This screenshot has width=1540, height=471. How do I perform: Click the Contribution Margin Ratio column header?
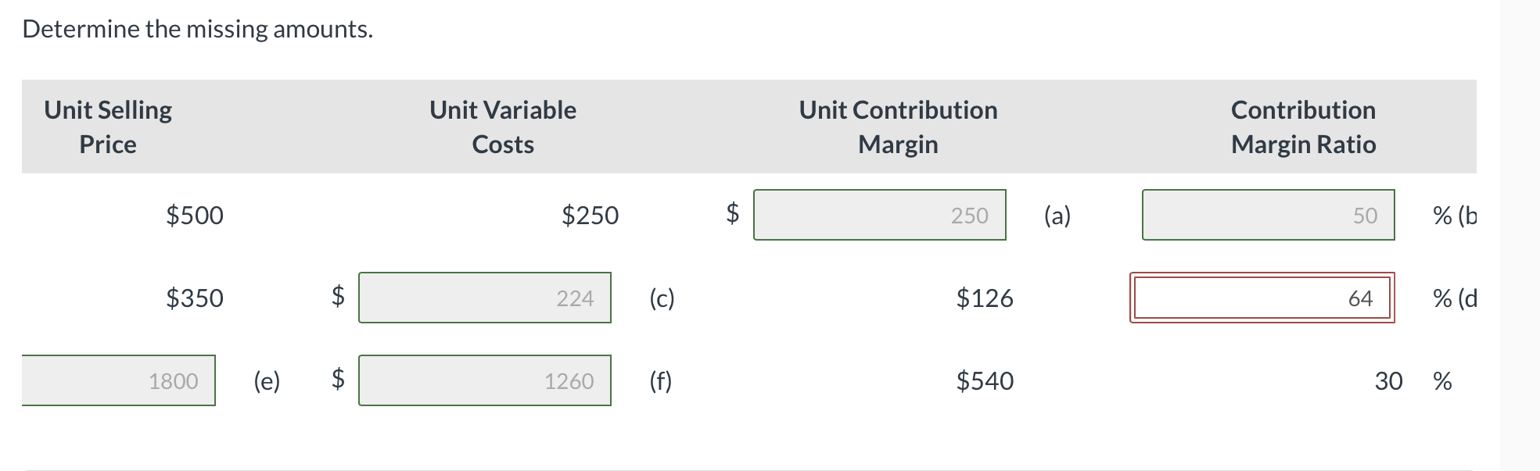(1301, 127)
